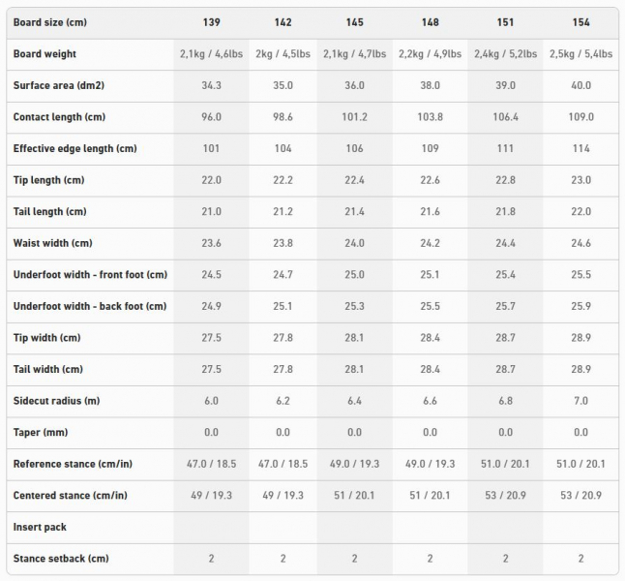The image size is (625, 581).
Task: Select the 103.8 contact length cell
Action: pos(430,117)
